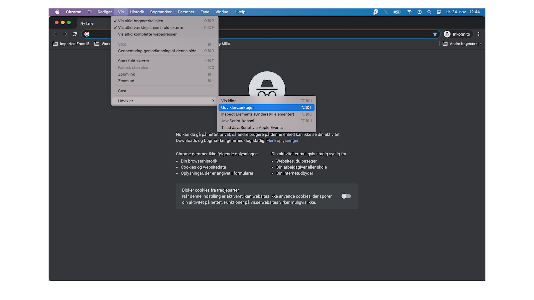Click the Wi-Fi icon in the menu bar

coord(409,12)
